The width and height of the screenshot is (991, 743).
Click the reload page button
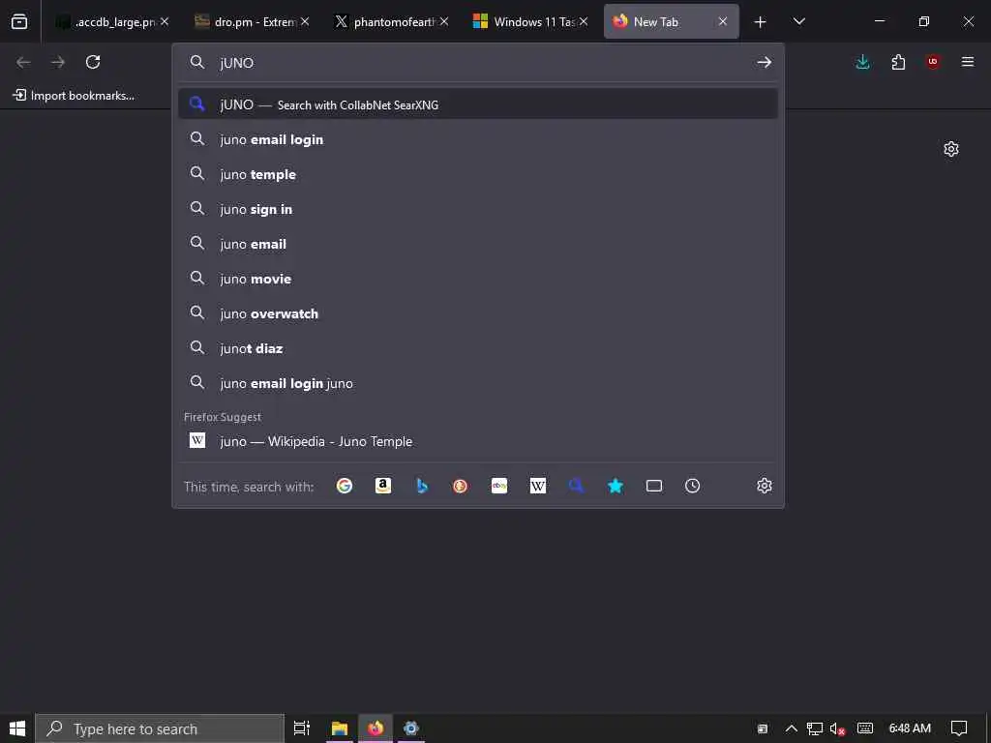(x=93, y=62)
